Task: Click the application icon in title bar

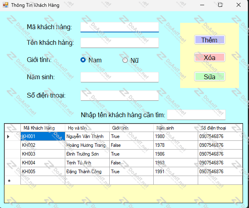Action: click(6, 5)
